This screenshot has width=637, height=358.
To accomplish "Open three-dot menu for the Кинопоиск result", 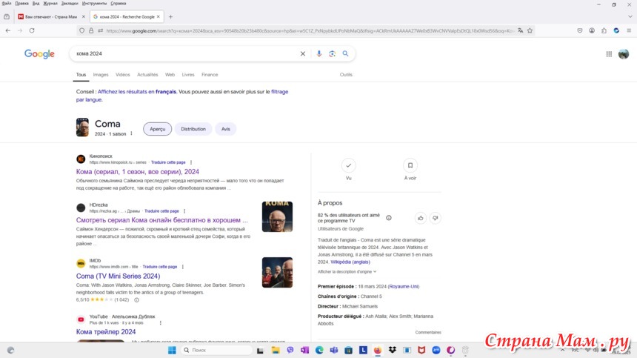I will [191, 162].
